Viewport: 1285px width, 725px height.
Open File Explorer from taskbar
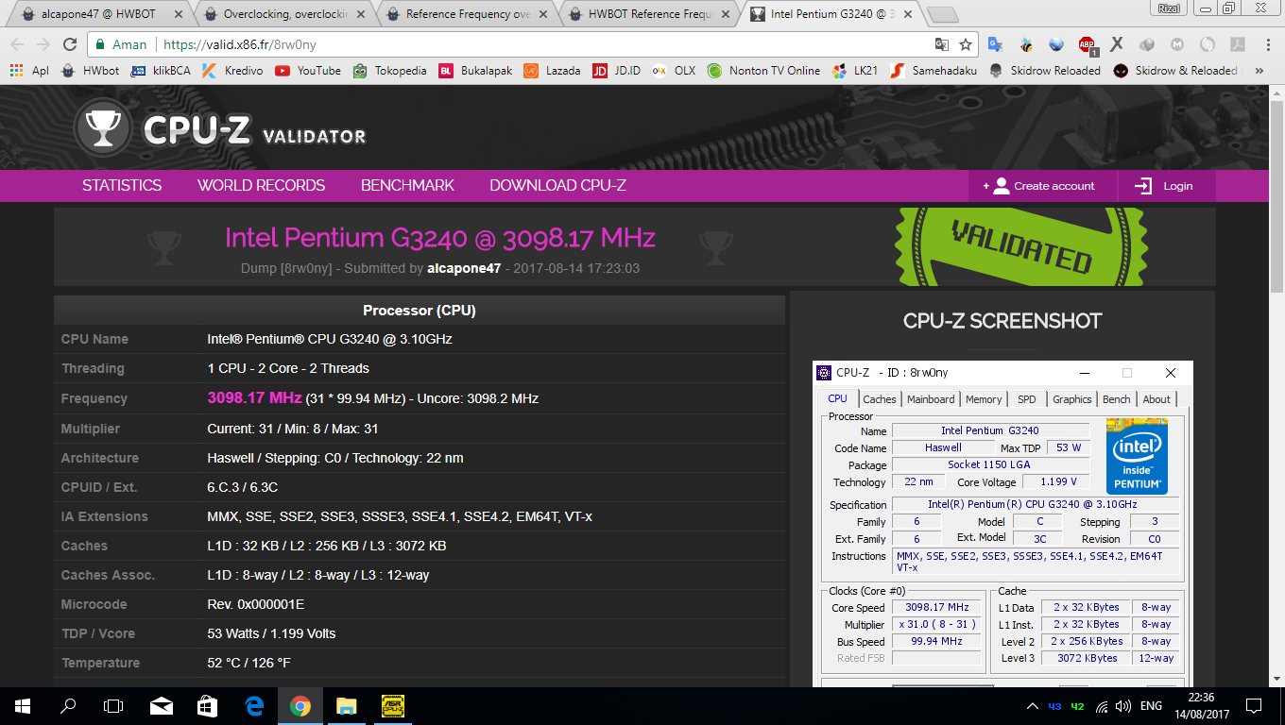tap(346, 706)
